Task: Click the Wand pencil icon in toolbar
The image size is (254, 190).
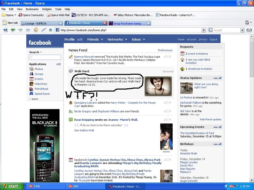Action: pos(43,30)
